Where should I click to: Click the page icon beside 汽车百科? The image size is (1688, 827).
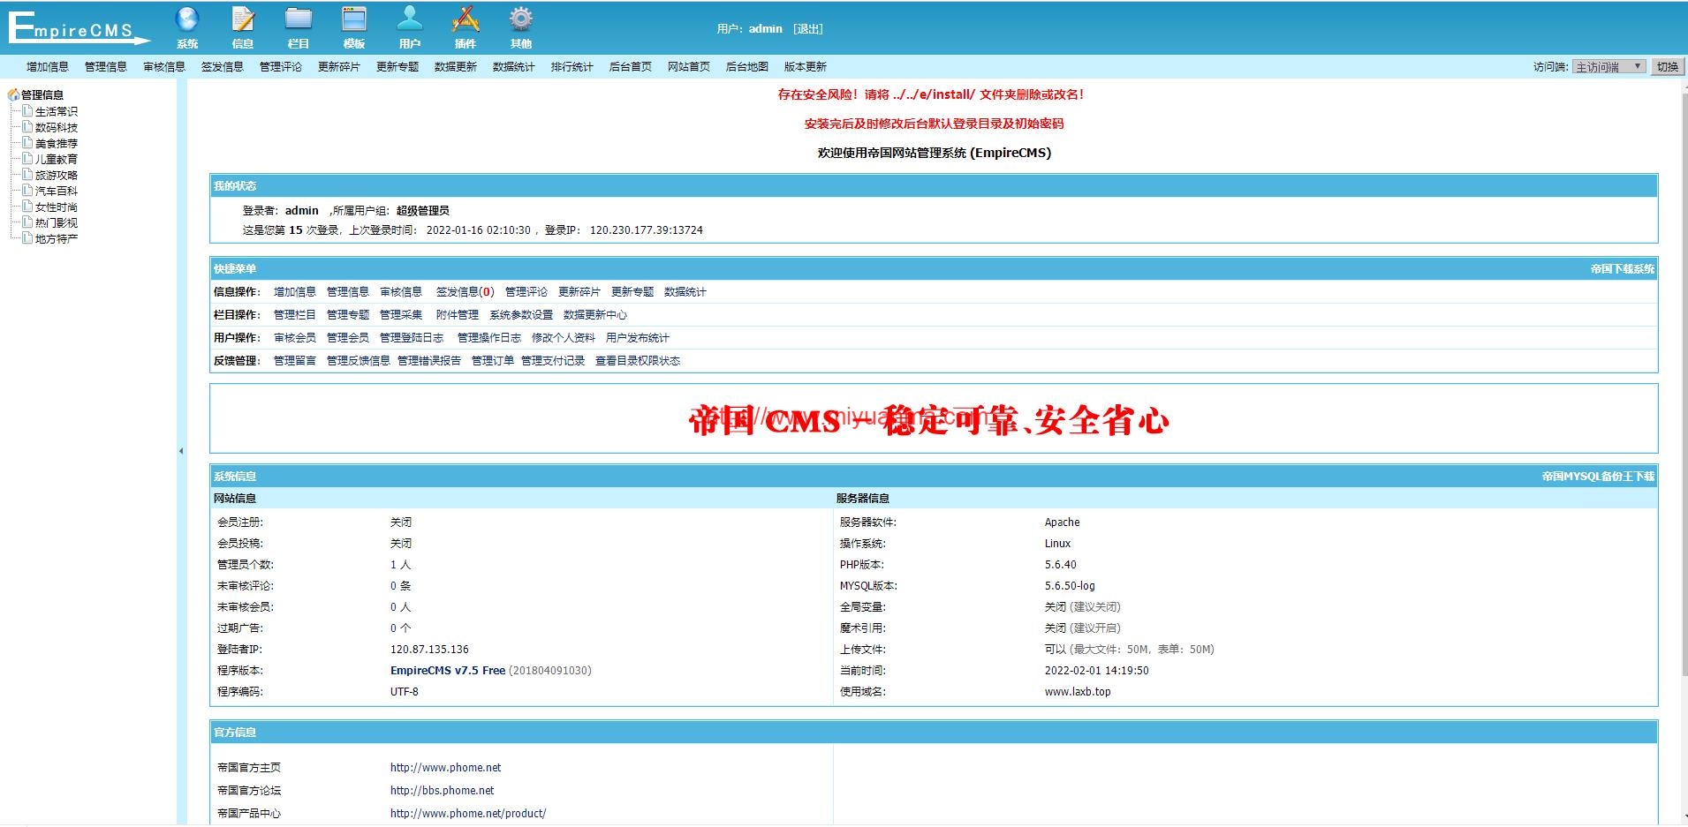(x=27, y=191)
